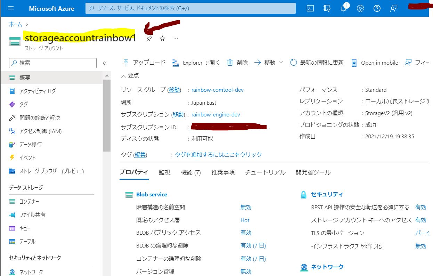Pin storageaccountrainbow1 to dashboard
Image resolution: width=433 pixels, height=276 pixels.
click(x=149, y=39)
